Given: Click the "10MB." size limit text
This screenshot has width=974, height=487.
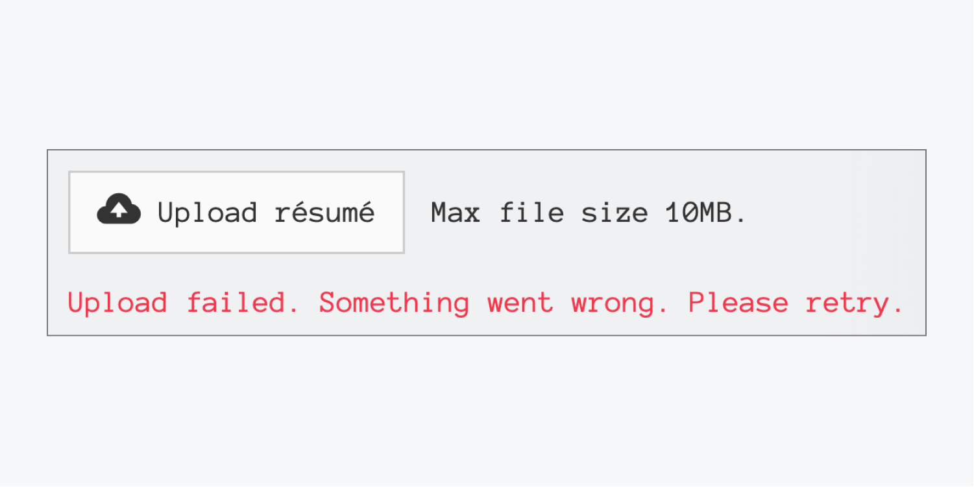Looking at the screenshot, I should [707, 213].
